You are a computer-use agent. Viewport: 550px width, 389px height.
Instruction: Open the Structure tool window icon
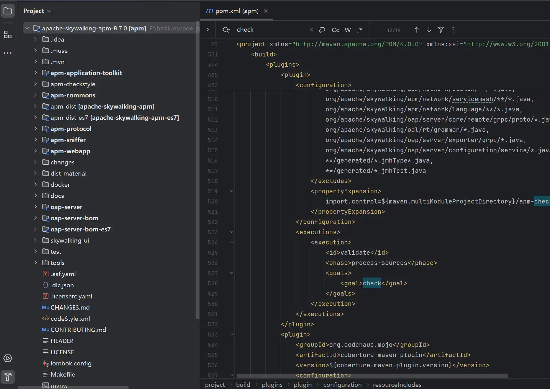pyautogui.click(x=8, y=34)
